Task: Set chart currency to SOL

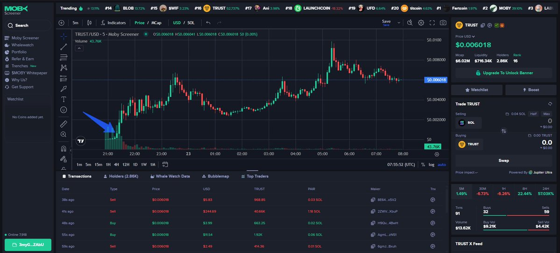Action: click(191, 23)
